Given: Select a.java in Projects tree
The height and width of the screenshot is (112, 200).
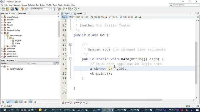Looking at the screenshot, I should [17, 43].
